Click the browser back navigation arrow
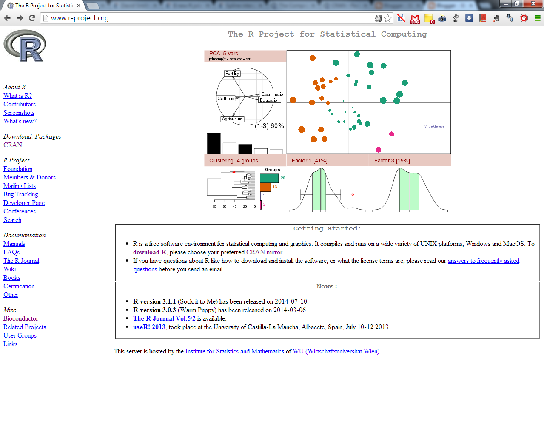 pyautogui.click(x=8, y=18)
